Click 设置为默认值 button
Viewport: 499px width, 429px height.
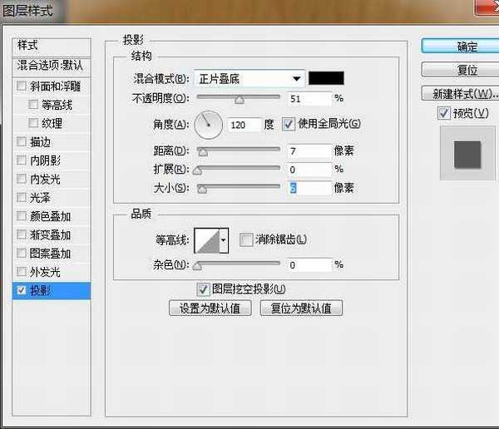point(210,308)
